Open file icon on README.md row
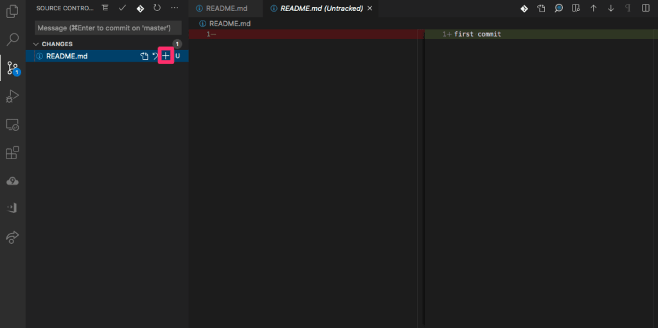Image resolution: width=658 pixels, height=328 pixels. point(145,56)
